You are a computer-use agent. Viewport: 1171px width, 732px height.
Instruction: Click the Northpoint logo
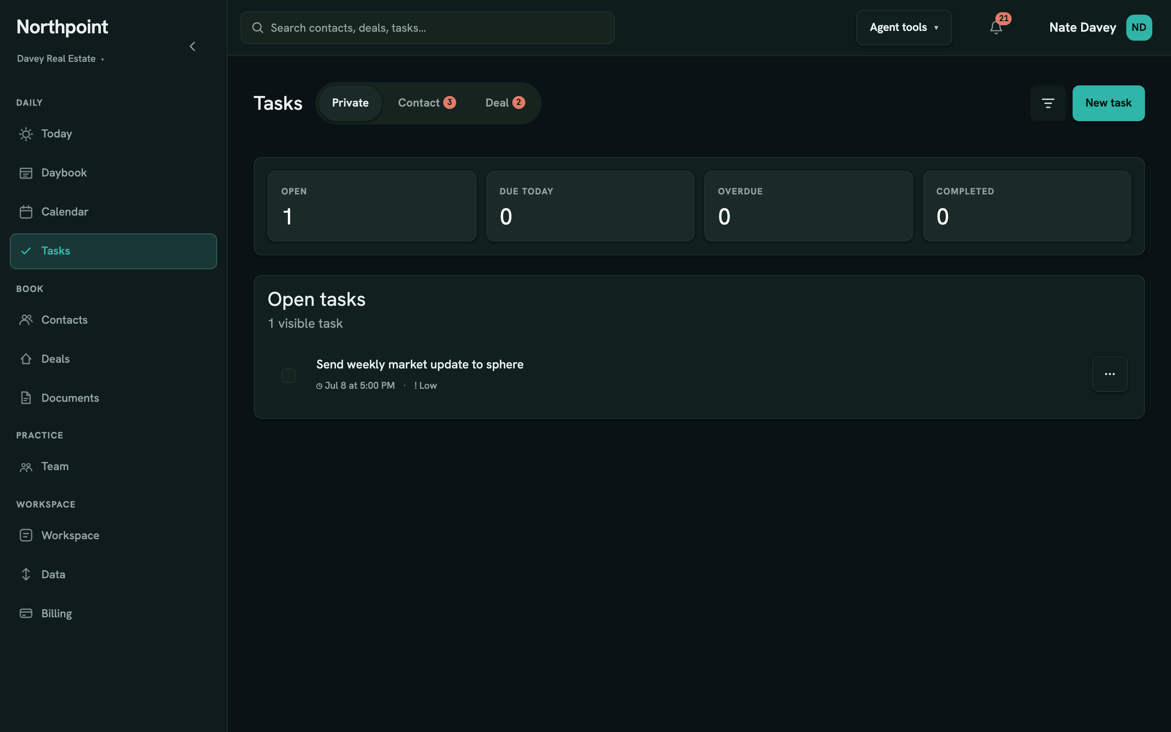[62, 27]
